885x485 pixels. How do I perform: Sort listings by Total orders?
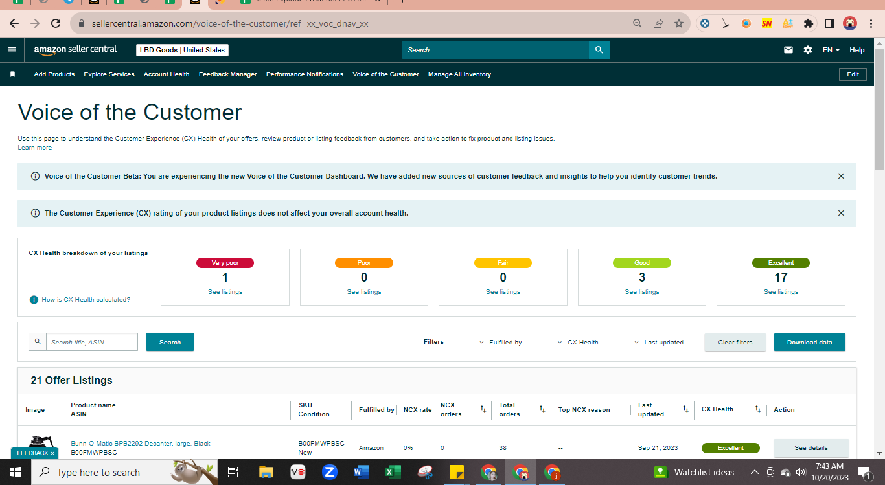542,409
